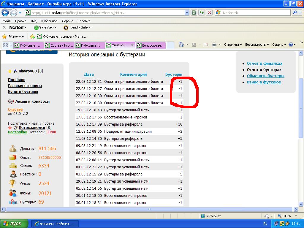
Task: Click the Live Search magnifier icon
Action: [295, 13]
